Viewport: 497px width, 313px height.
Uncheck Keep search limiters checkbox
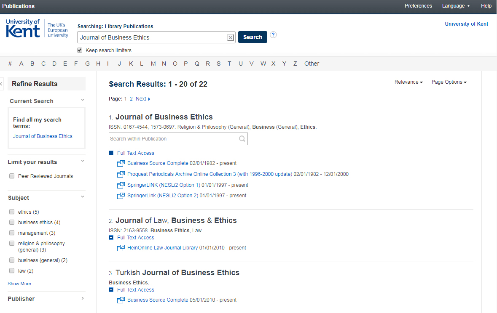tap(80, 50)
